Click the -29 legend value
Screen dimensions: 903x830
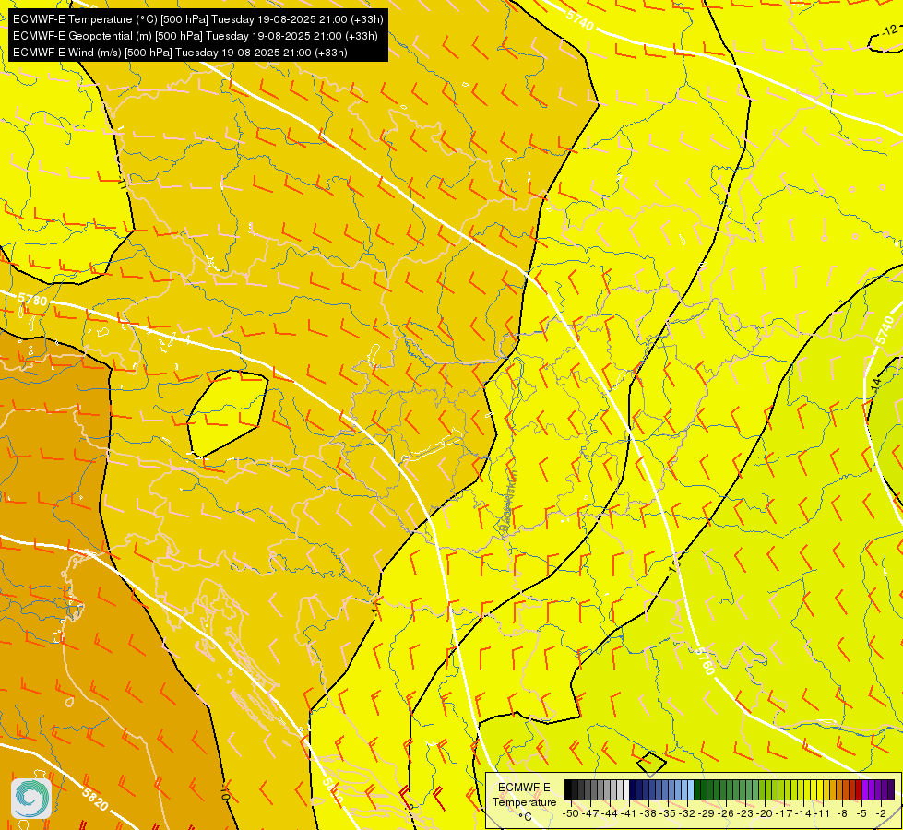tap(706, 814)
